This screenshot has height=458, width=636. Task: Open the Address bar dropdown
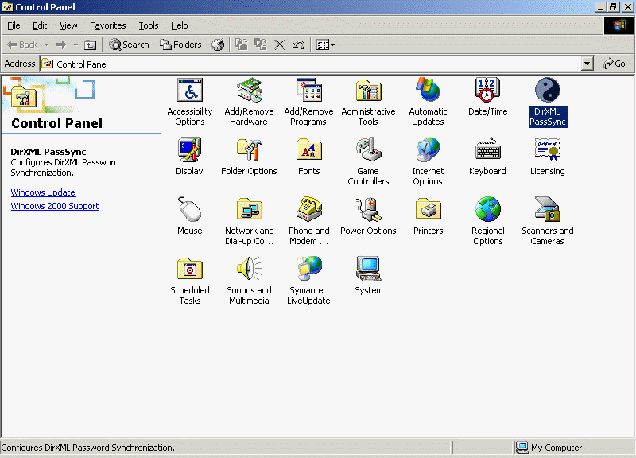pyautogui.click(x=587, y=64)
